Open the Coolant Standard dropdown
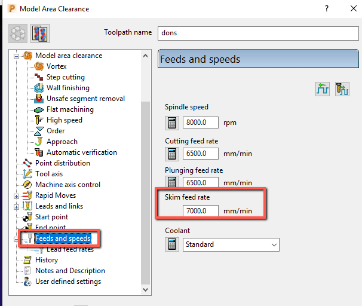362x306 pixels. [231, 244]
